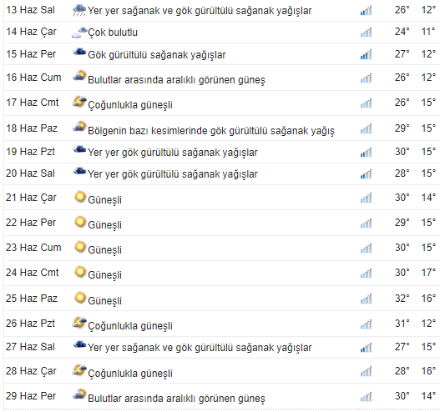
Task: Click the partly sunny icon for 16 Haz Cum
Action: click(x=79, y=76)
